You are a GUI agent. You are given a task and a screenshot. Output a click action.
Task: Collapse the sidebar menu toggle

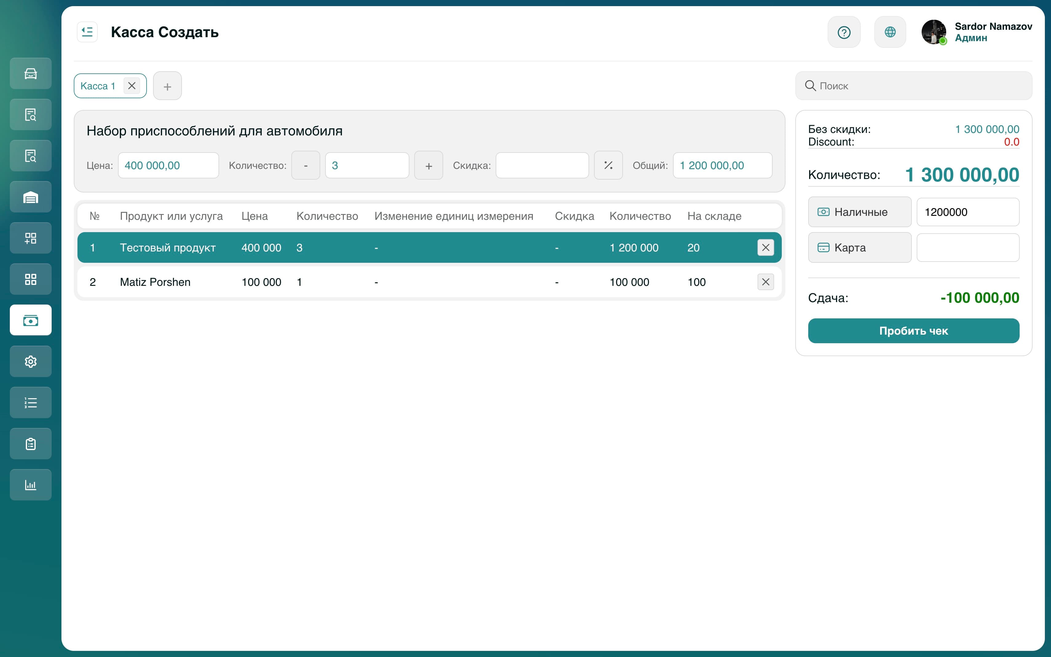coord(87,32)
